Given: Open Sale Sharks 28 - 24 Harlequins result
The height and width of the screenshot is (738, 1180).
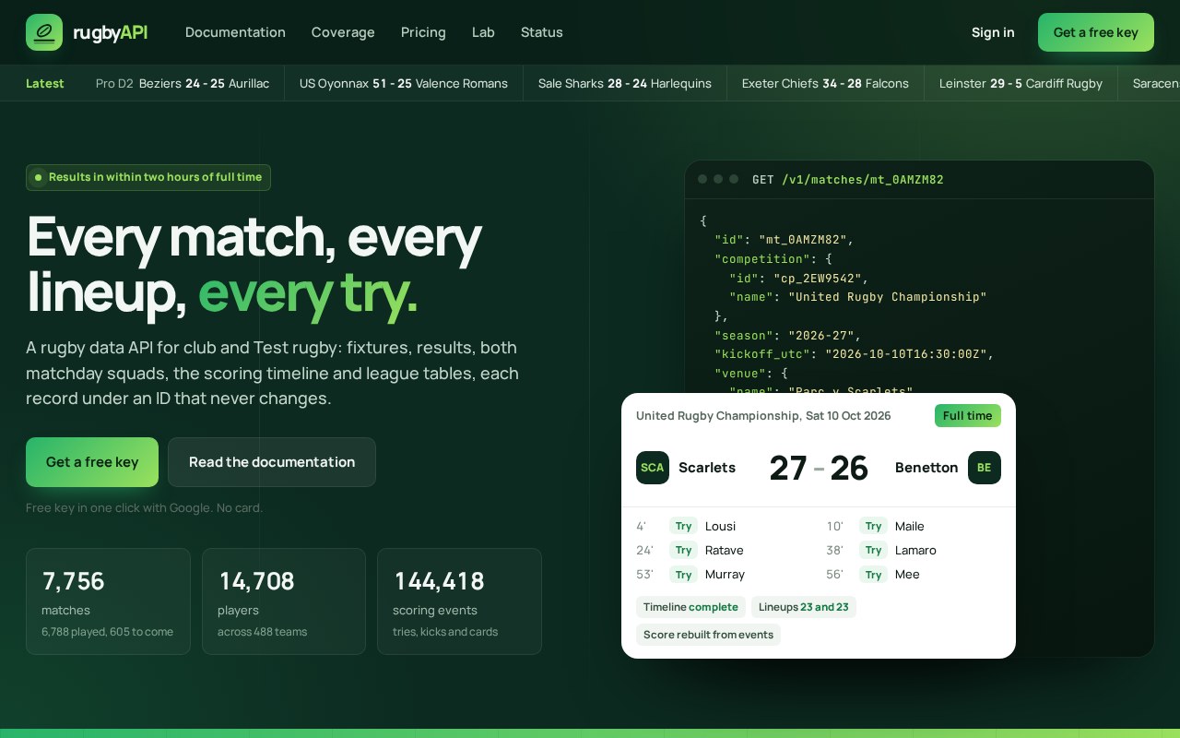Looking at the screenshot, I should pos(625,83).
